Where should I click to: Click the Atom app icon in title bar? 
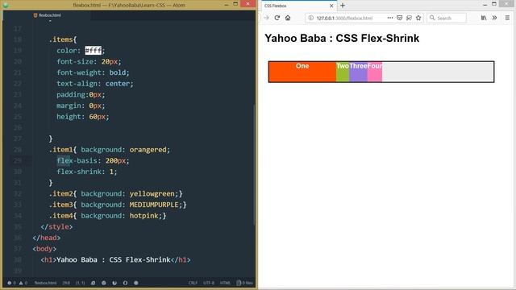pos(6,5)
